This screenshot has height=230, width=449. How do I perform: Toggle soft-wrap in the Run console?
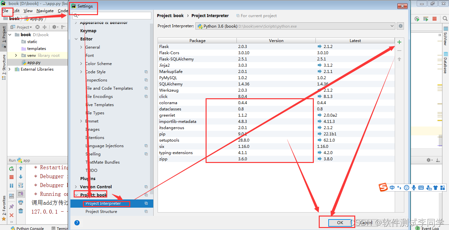(21, 186)
